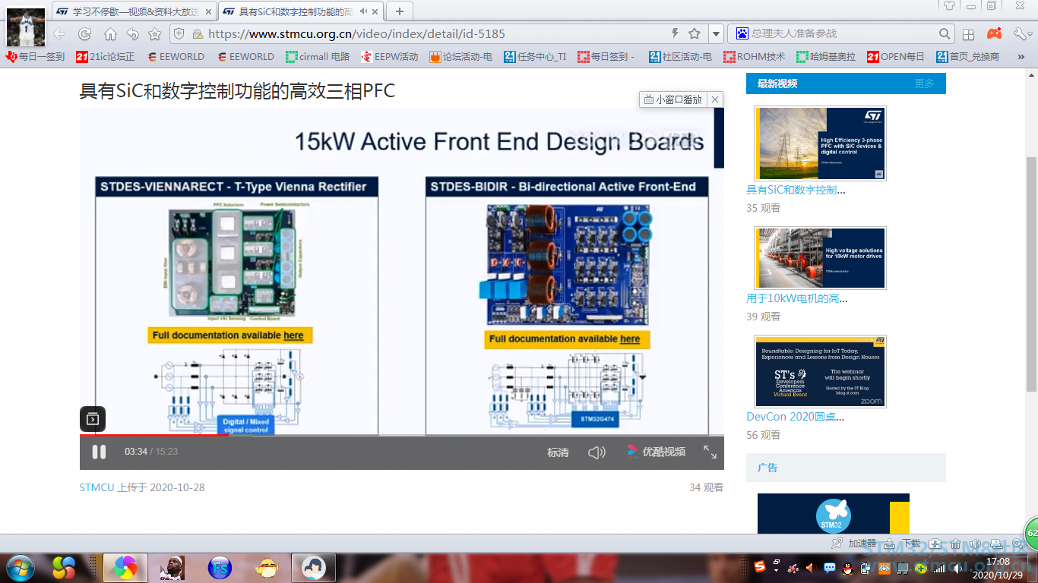
Task: Go back with the browser back arrow
Action: point(59,34)
